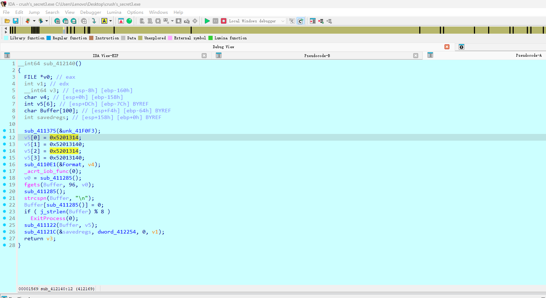Toggle breakpoint dot on line 19
Image resolution: width=546 pixels, height=298 pixels.
(4, 185)
